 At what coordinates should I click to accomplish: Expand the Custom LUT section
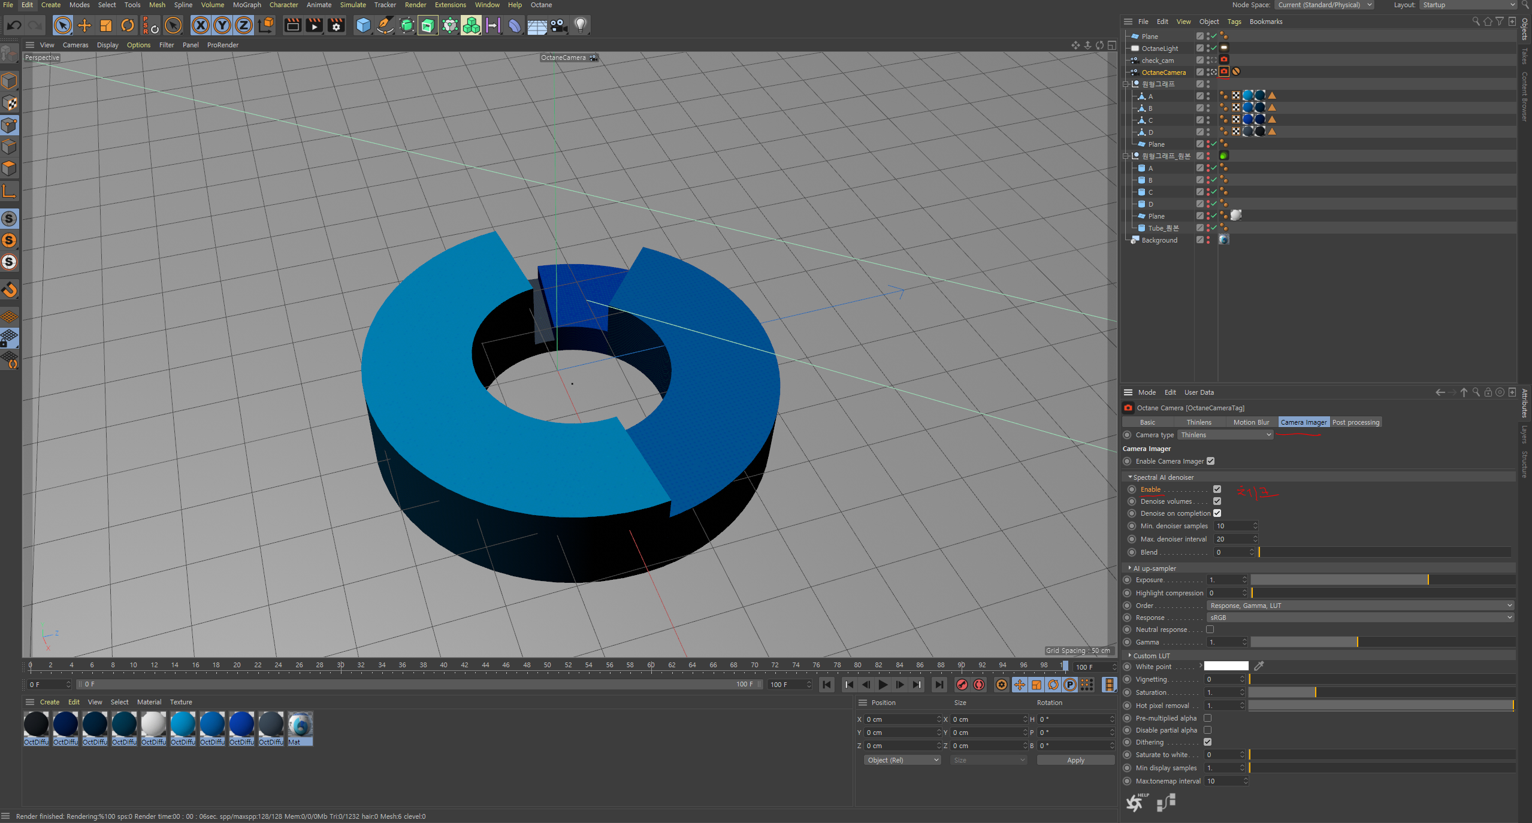pos(1130,656)
